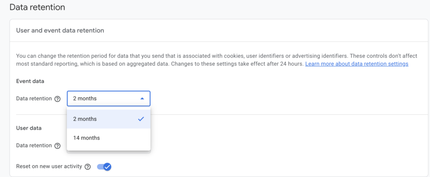Image resolution: width=430 pixels, height=177 pixels.
Task: Open help icon for Reset on new user activity
Action: 87,167
